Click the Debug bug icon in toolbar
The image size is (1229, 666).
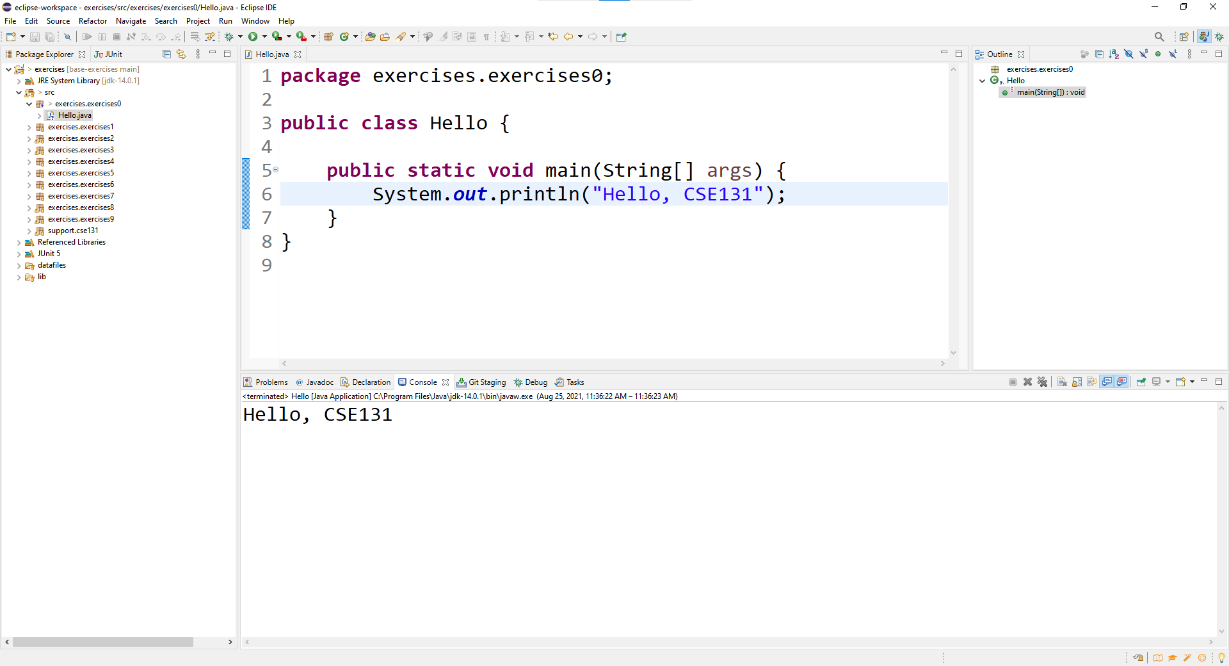click(229, 37)
